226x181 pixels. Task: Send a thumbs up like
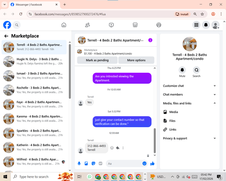coord(152,163)
